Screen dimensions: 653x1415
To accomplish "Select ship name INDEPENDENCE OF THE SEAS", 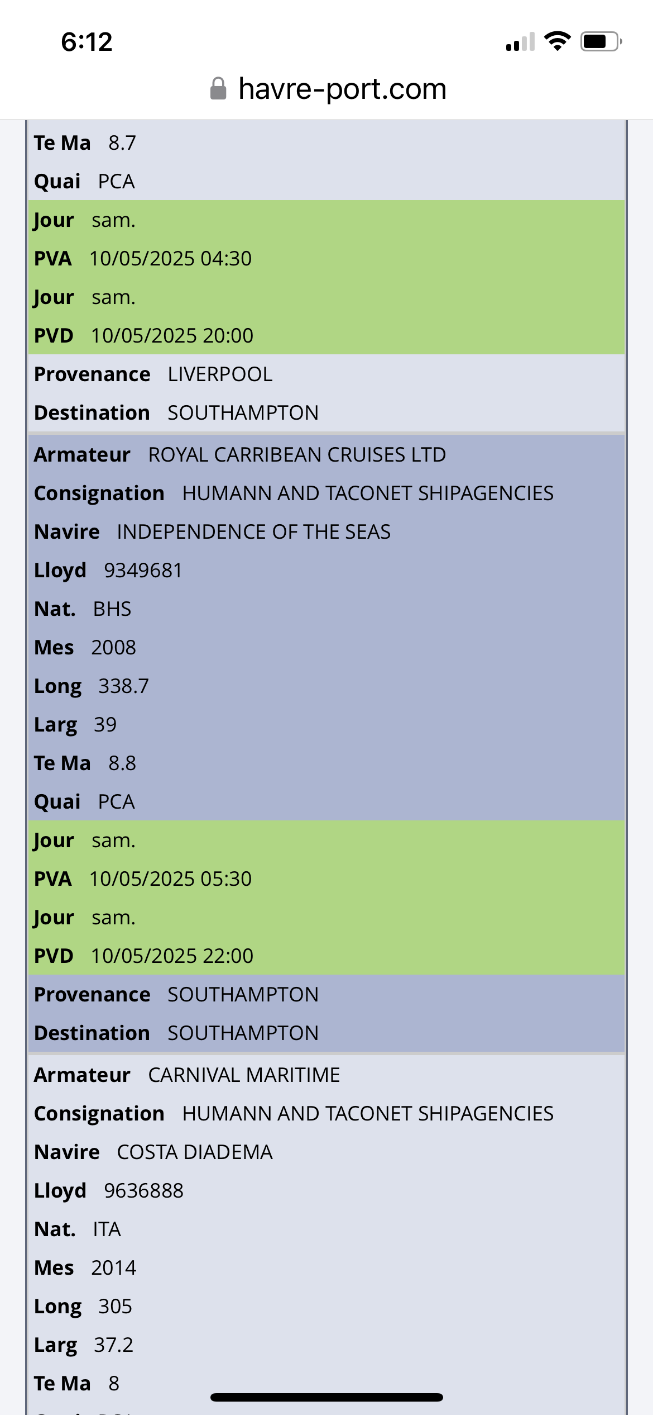I will [254, 531].
